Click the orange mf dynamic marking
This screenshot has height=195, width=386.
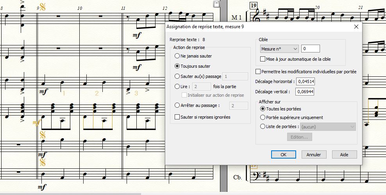(36, 123)
